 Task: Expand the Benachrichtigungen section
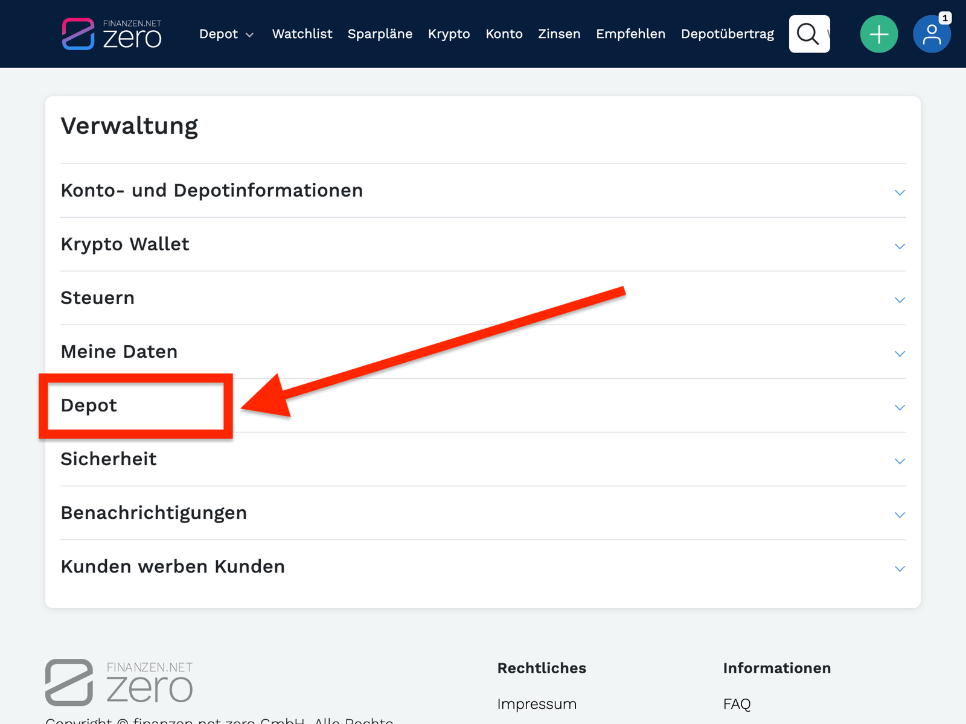point(900,514)
